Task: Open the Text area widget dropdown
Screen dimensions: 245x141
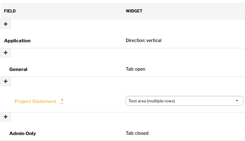Action: click(x=184, y=101)
